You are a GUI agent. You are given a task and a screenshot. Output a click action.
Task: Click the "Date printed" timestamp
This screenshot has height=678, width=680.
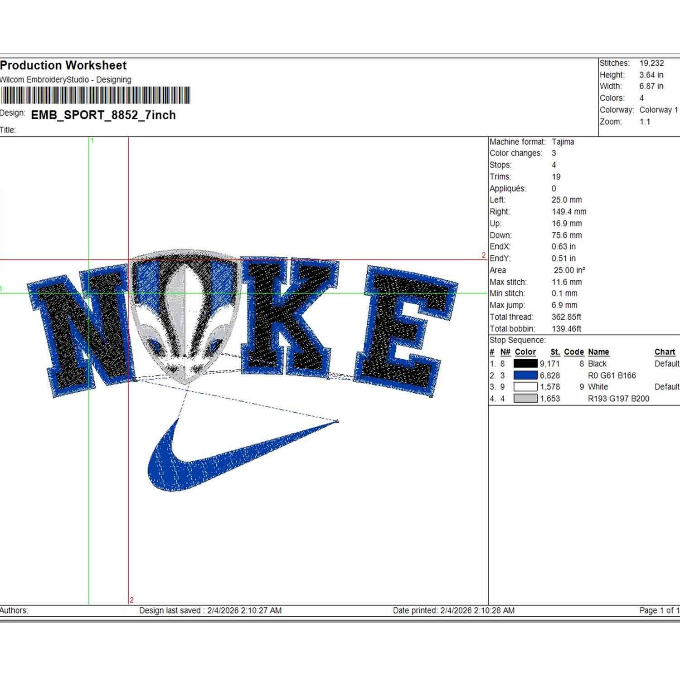click(x=454, y=610)
